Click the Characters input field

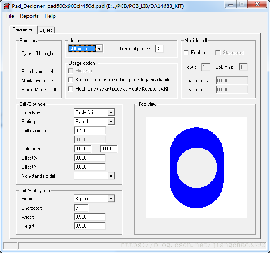click(x=81, y=208)
